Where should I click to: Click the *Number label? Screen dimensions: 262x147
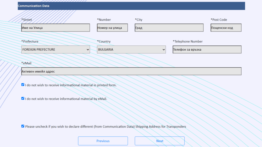click(104, 20)
